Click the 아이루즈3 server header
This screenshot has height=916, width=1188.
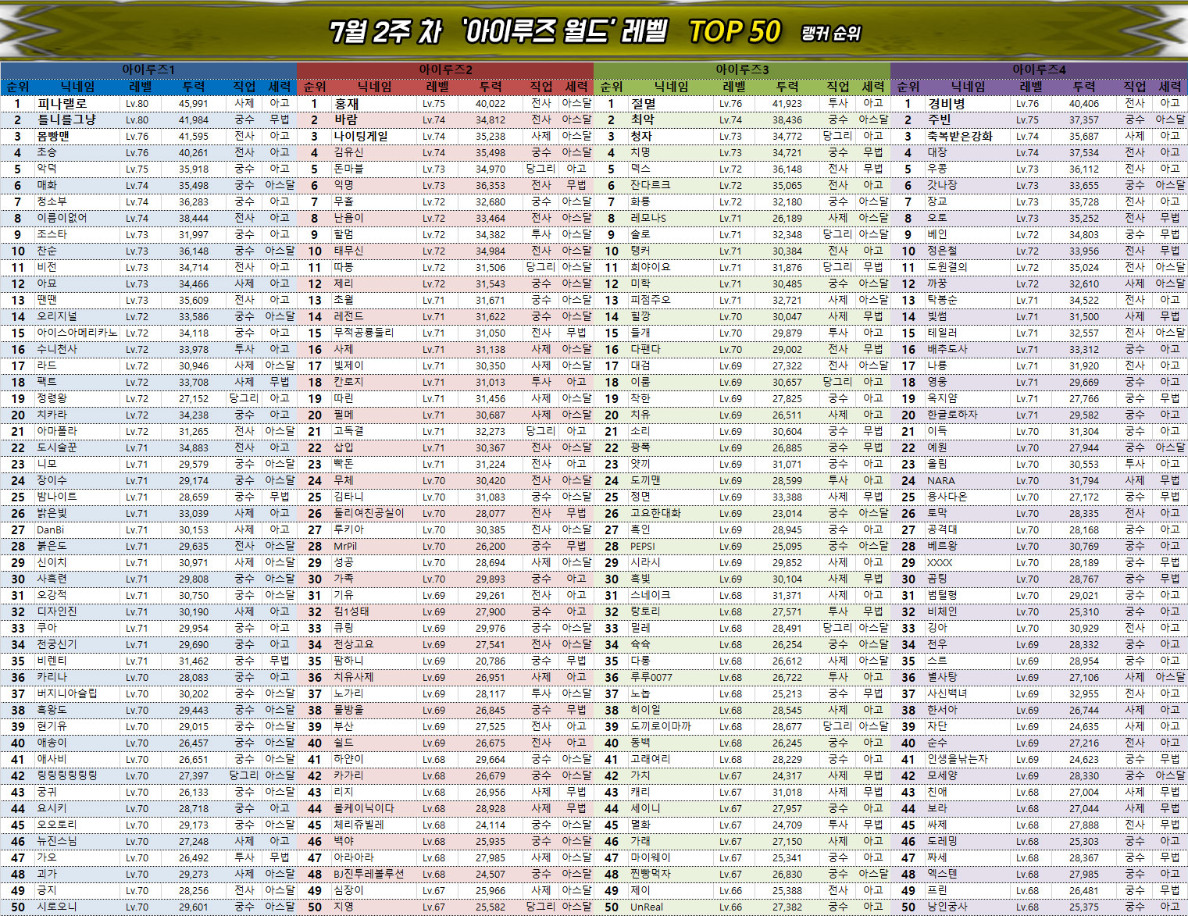click(742, 70)
